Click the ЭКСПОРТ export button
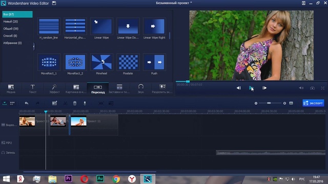Viewport: 328px width, 184px height. (313, 103)
